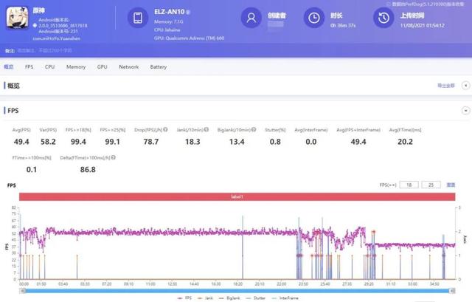Click the 导出全部 export all link

click(447, 86)
